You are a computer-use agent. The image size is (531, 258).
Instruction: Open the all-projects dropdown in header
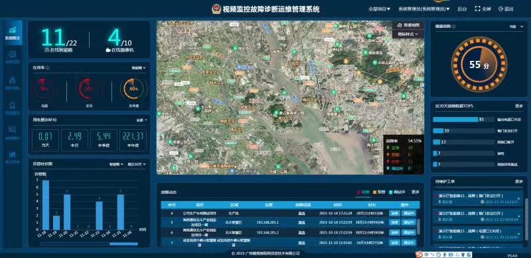pyautogui.click(x=379, y=9)
